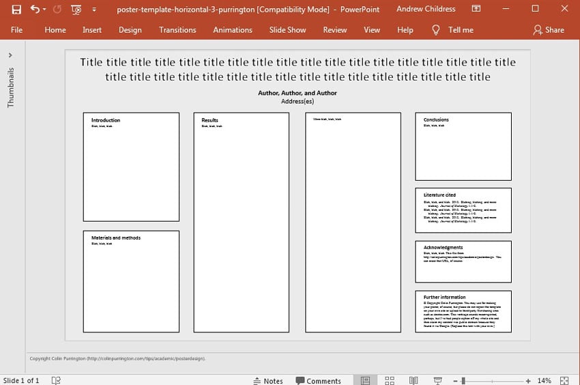The image size is (580, 385).
Task: Open the Transitions ribbon tab
Action: click(x=177, y=30)
